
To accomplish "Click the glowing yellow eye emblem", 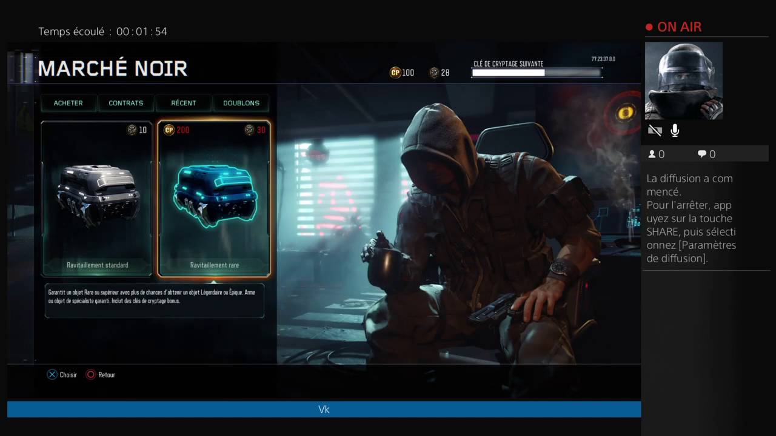I will (x=626, y=113).
